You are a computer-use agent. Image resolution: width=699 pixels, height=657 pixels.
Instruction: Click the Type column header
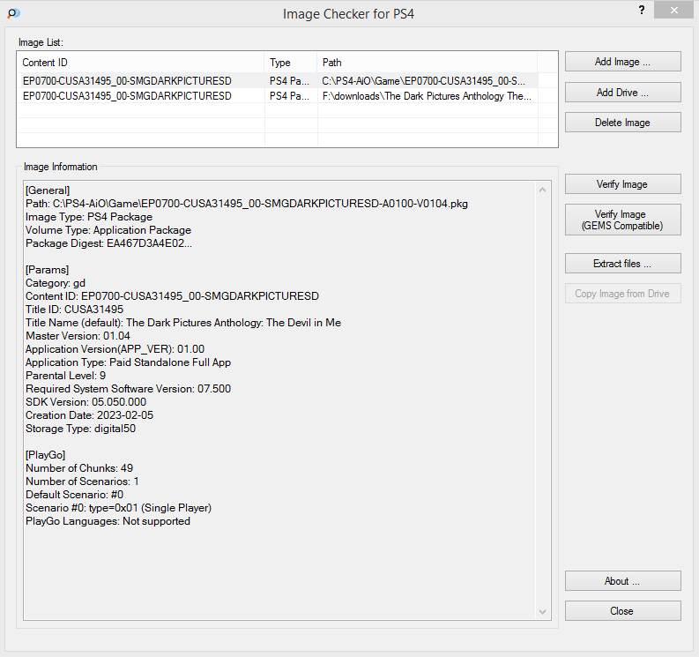[291, 63]
